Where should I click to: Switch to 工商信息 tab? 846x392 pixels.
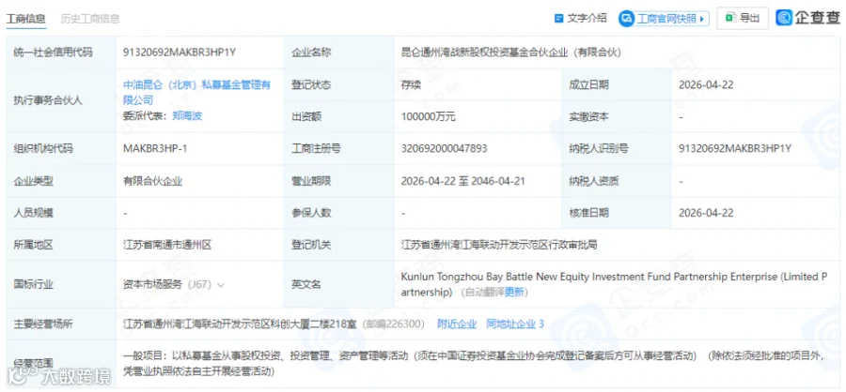click(x=25, y=19)
